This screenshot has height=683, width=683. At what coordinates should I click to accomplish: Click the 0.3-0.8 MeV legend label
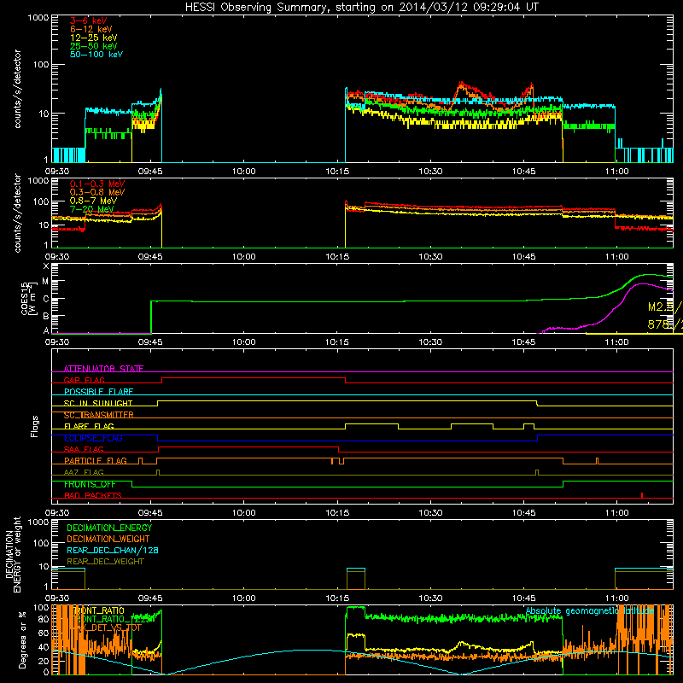click(97, 192)
